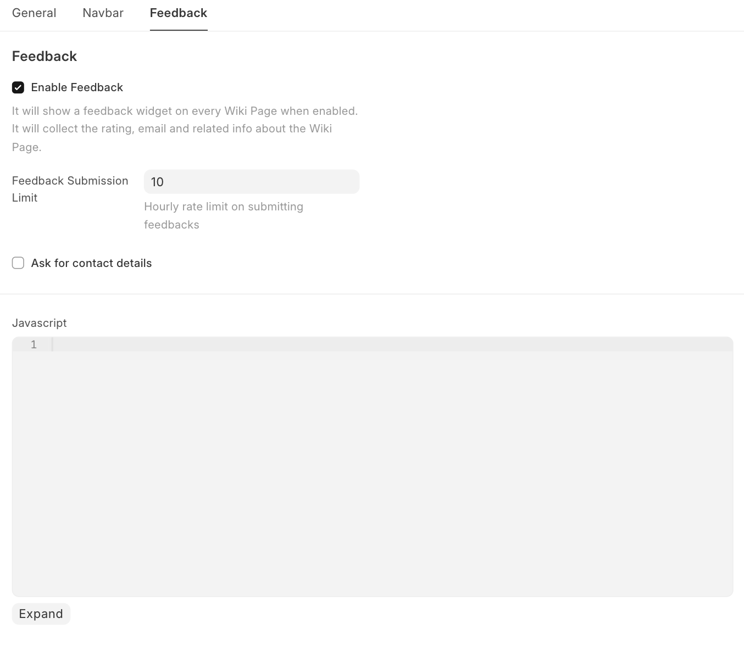The height and width of the screenshot is (646, 744).
Task: Click the word Limit under Feedback Submission
Action: pyautogui.click(x=25, y=198)
